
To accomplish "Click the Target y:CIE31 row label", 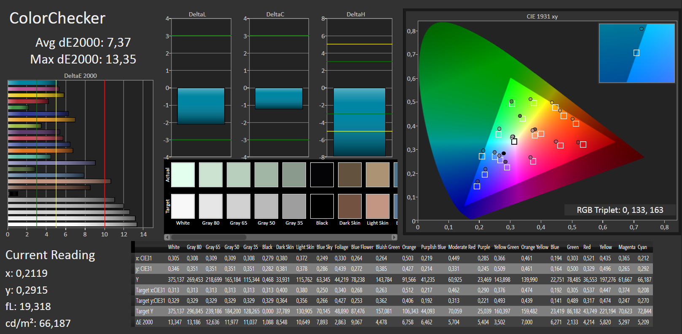I will tap(150, 301).
